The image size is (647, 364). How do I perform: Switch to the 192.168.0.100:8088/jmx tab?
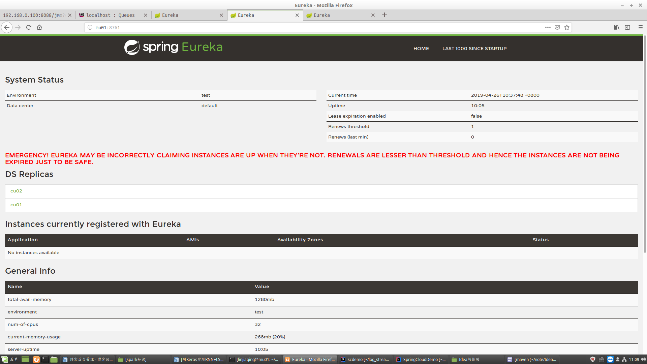click(34, 15)
